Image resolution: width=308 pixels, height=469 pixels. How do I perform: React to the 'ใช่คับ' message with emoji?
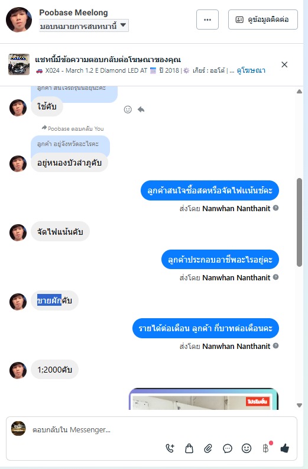pyautogui.click(x=128, y=109)
